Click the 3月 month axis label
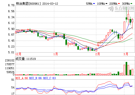The height and width of the screenshot is (95, 135). 126,54
